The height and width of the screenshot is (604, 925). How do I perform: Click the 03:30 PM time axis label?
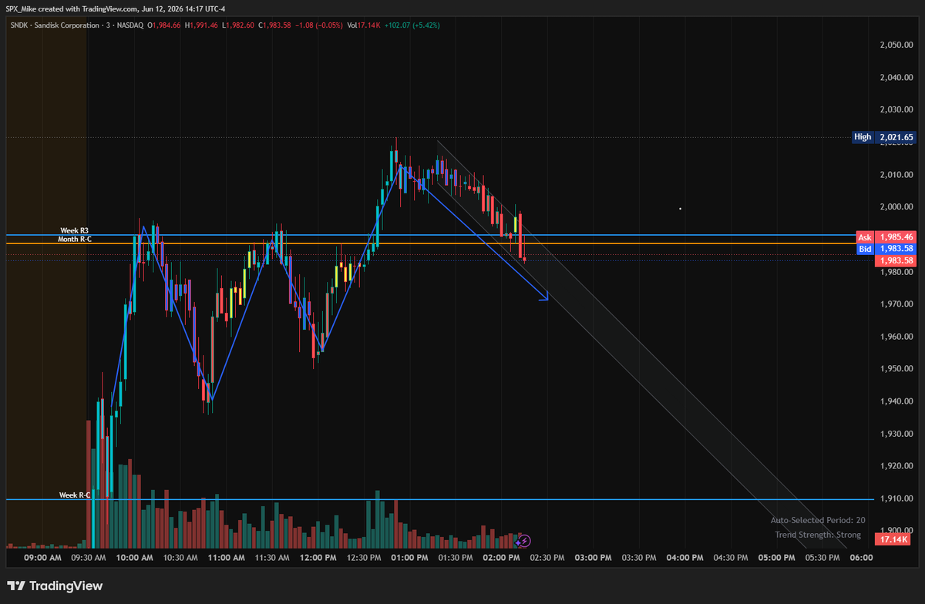pyautogui.click(x=639, y=557)
